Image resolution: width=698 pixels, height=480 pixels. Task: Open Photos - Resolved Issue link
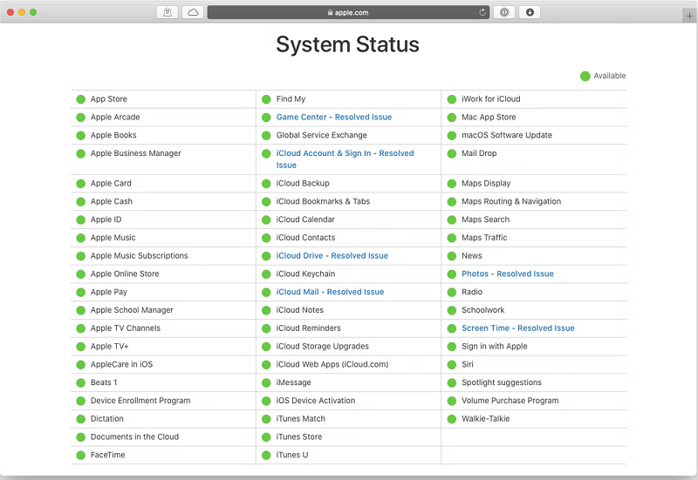(508, 274)
